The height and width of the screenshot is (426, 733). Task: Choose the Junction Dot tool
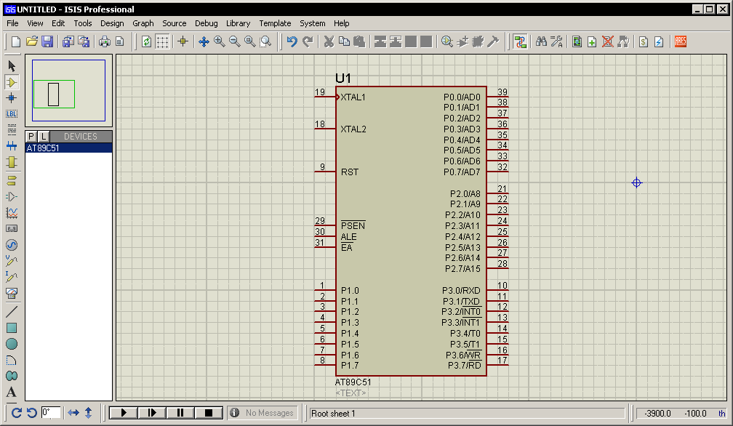pos(12,98)
